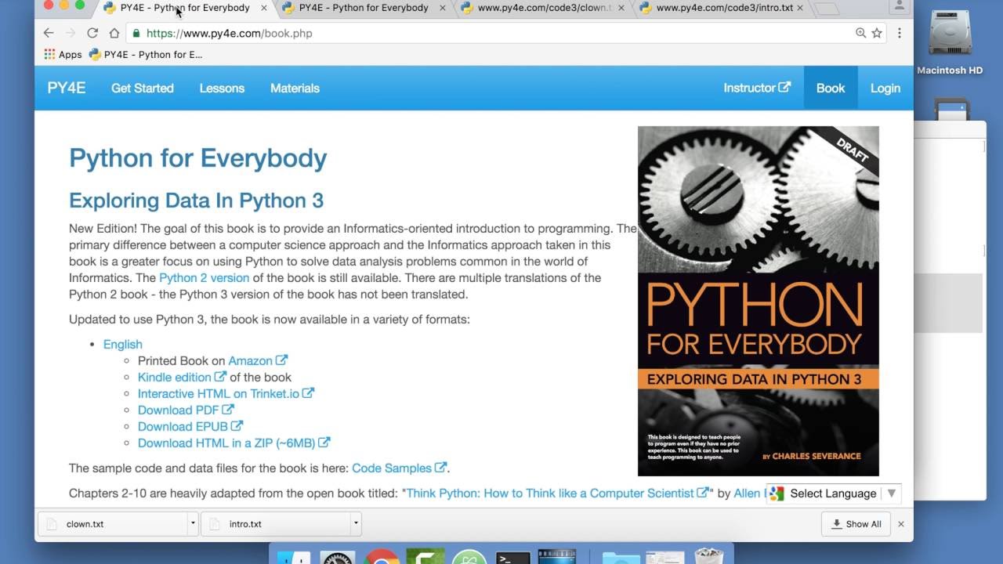Open the Code Samples link

click(399, 468)
